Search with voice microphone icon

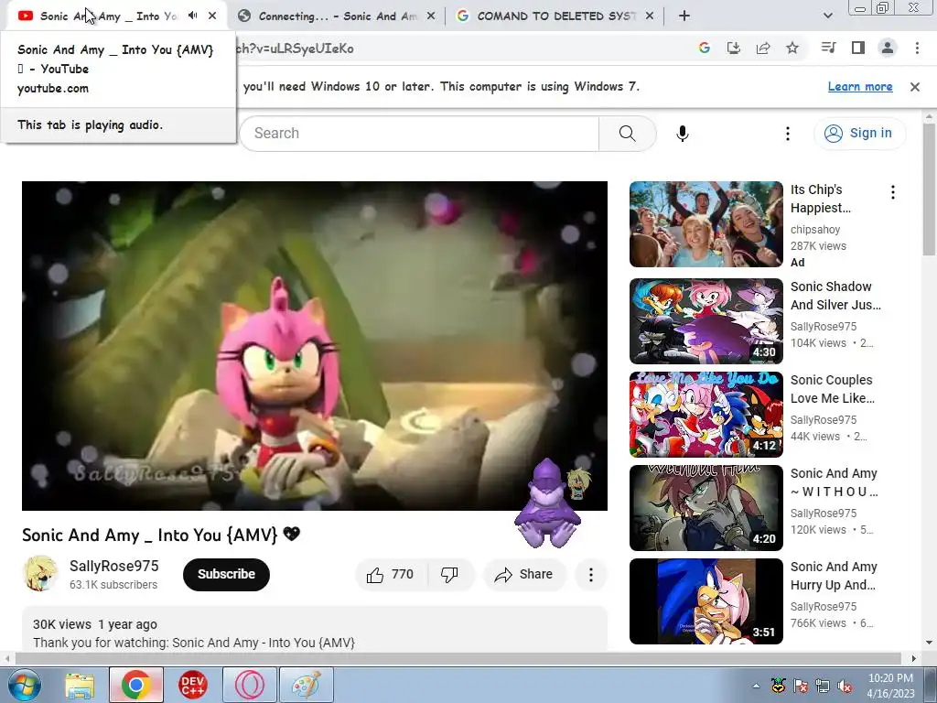[683, 134]
